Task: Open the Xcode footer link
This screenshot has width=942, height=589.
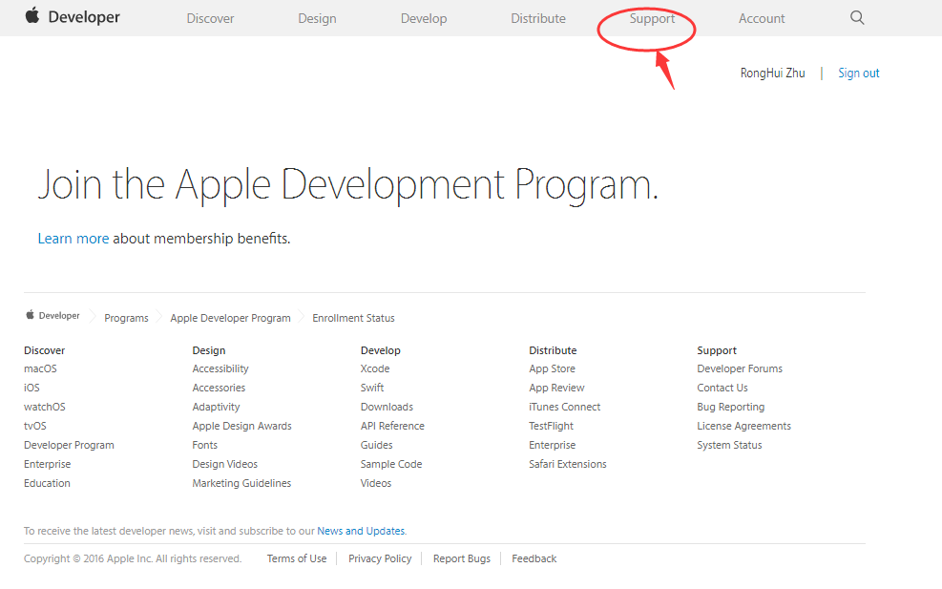Action: pyautogui.click(x=375, y=368)
